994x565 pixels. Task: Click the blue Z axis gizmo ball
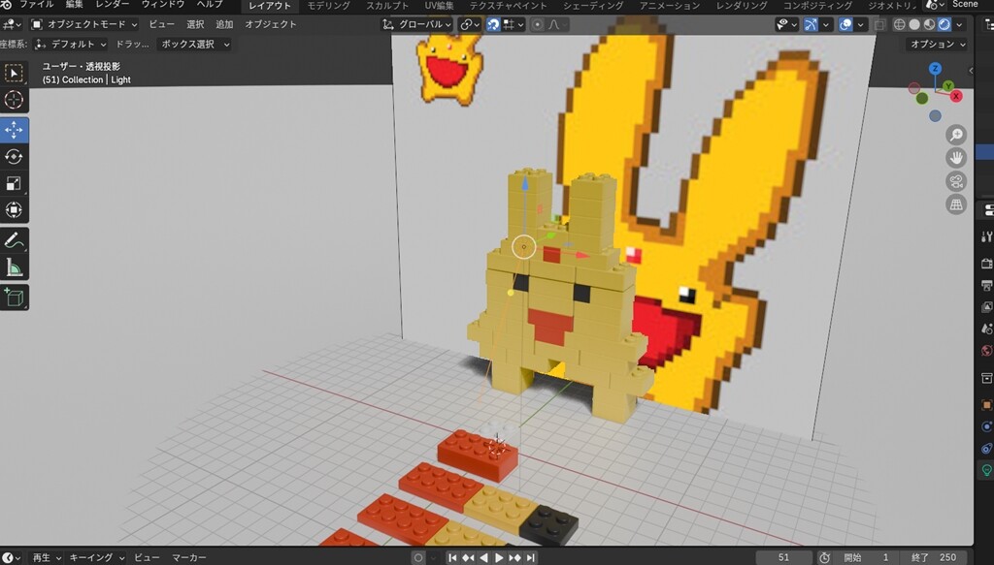935,69
